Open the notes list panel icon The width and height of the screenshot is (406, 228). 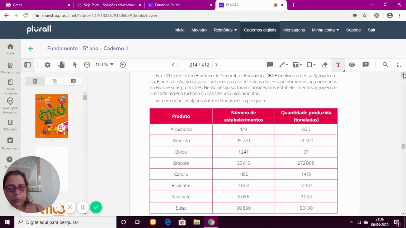(365, 65)
